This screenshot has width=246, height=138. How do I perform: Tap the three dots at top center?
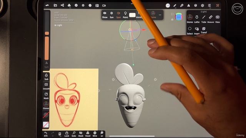(132, 4)
